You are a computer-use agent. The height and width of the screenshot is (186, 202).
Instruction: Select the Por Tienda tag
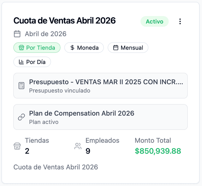[x=37, y=48]
